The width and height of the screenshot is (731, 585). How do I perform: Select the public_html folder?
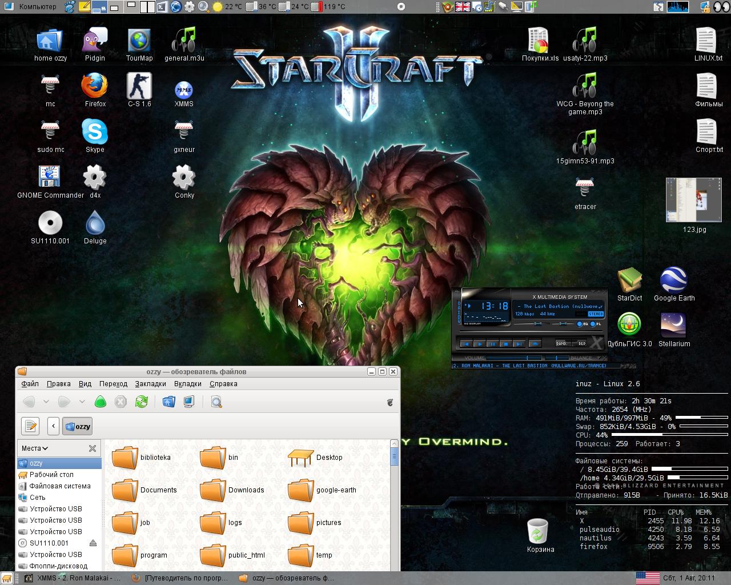(x=232, y=555)
